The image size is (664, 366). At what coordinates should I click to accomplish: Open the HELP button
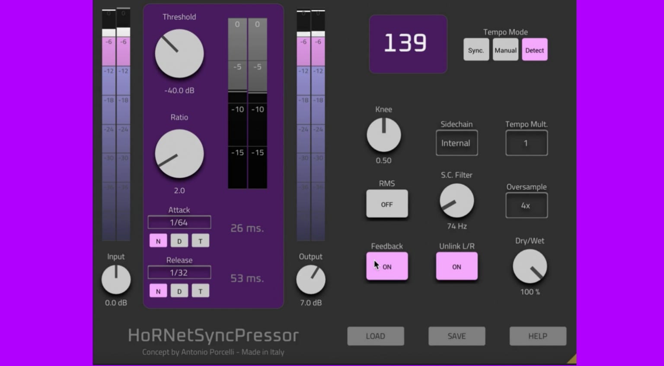pos(537,336)
